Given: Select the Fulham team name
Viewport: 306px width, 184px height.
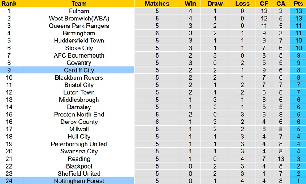Looking at the screenshot, I should [x=79, y=11].
